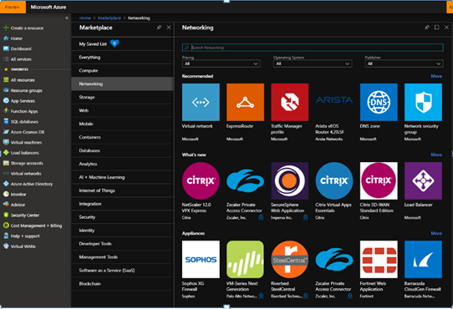Click the Preview badge

click(13, 7)
